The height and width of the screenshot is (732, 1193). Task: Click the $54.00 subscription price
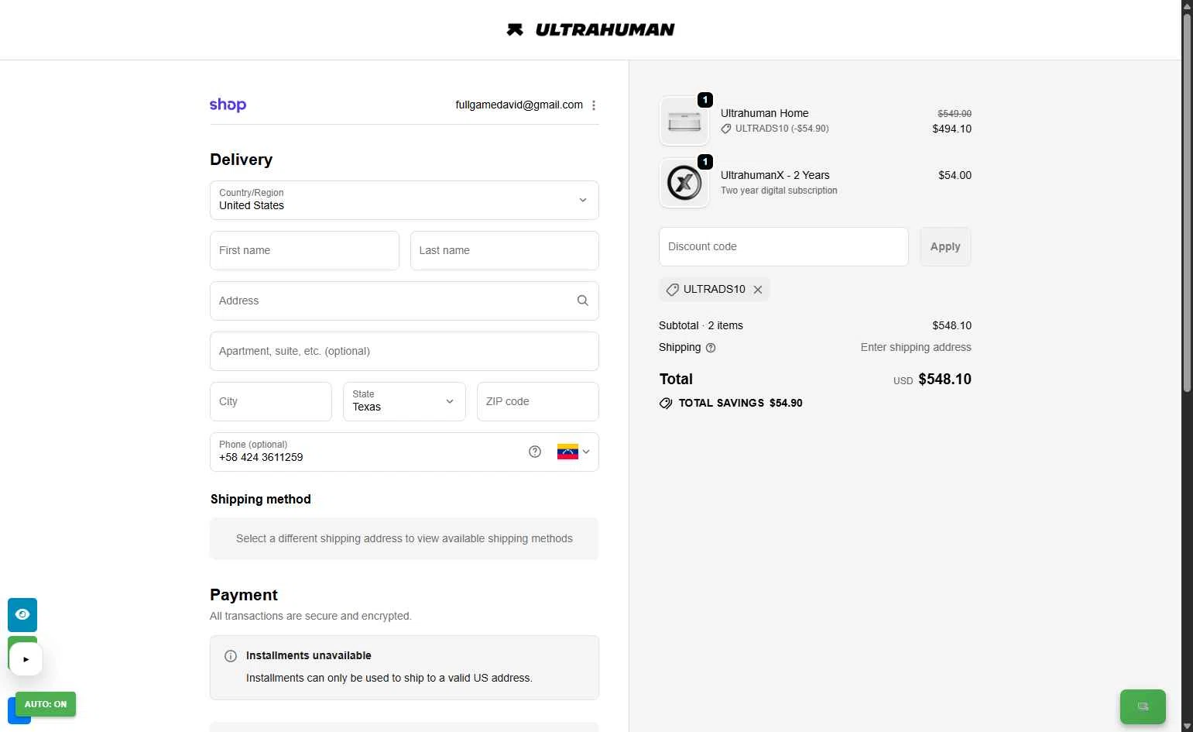[955, 175]
